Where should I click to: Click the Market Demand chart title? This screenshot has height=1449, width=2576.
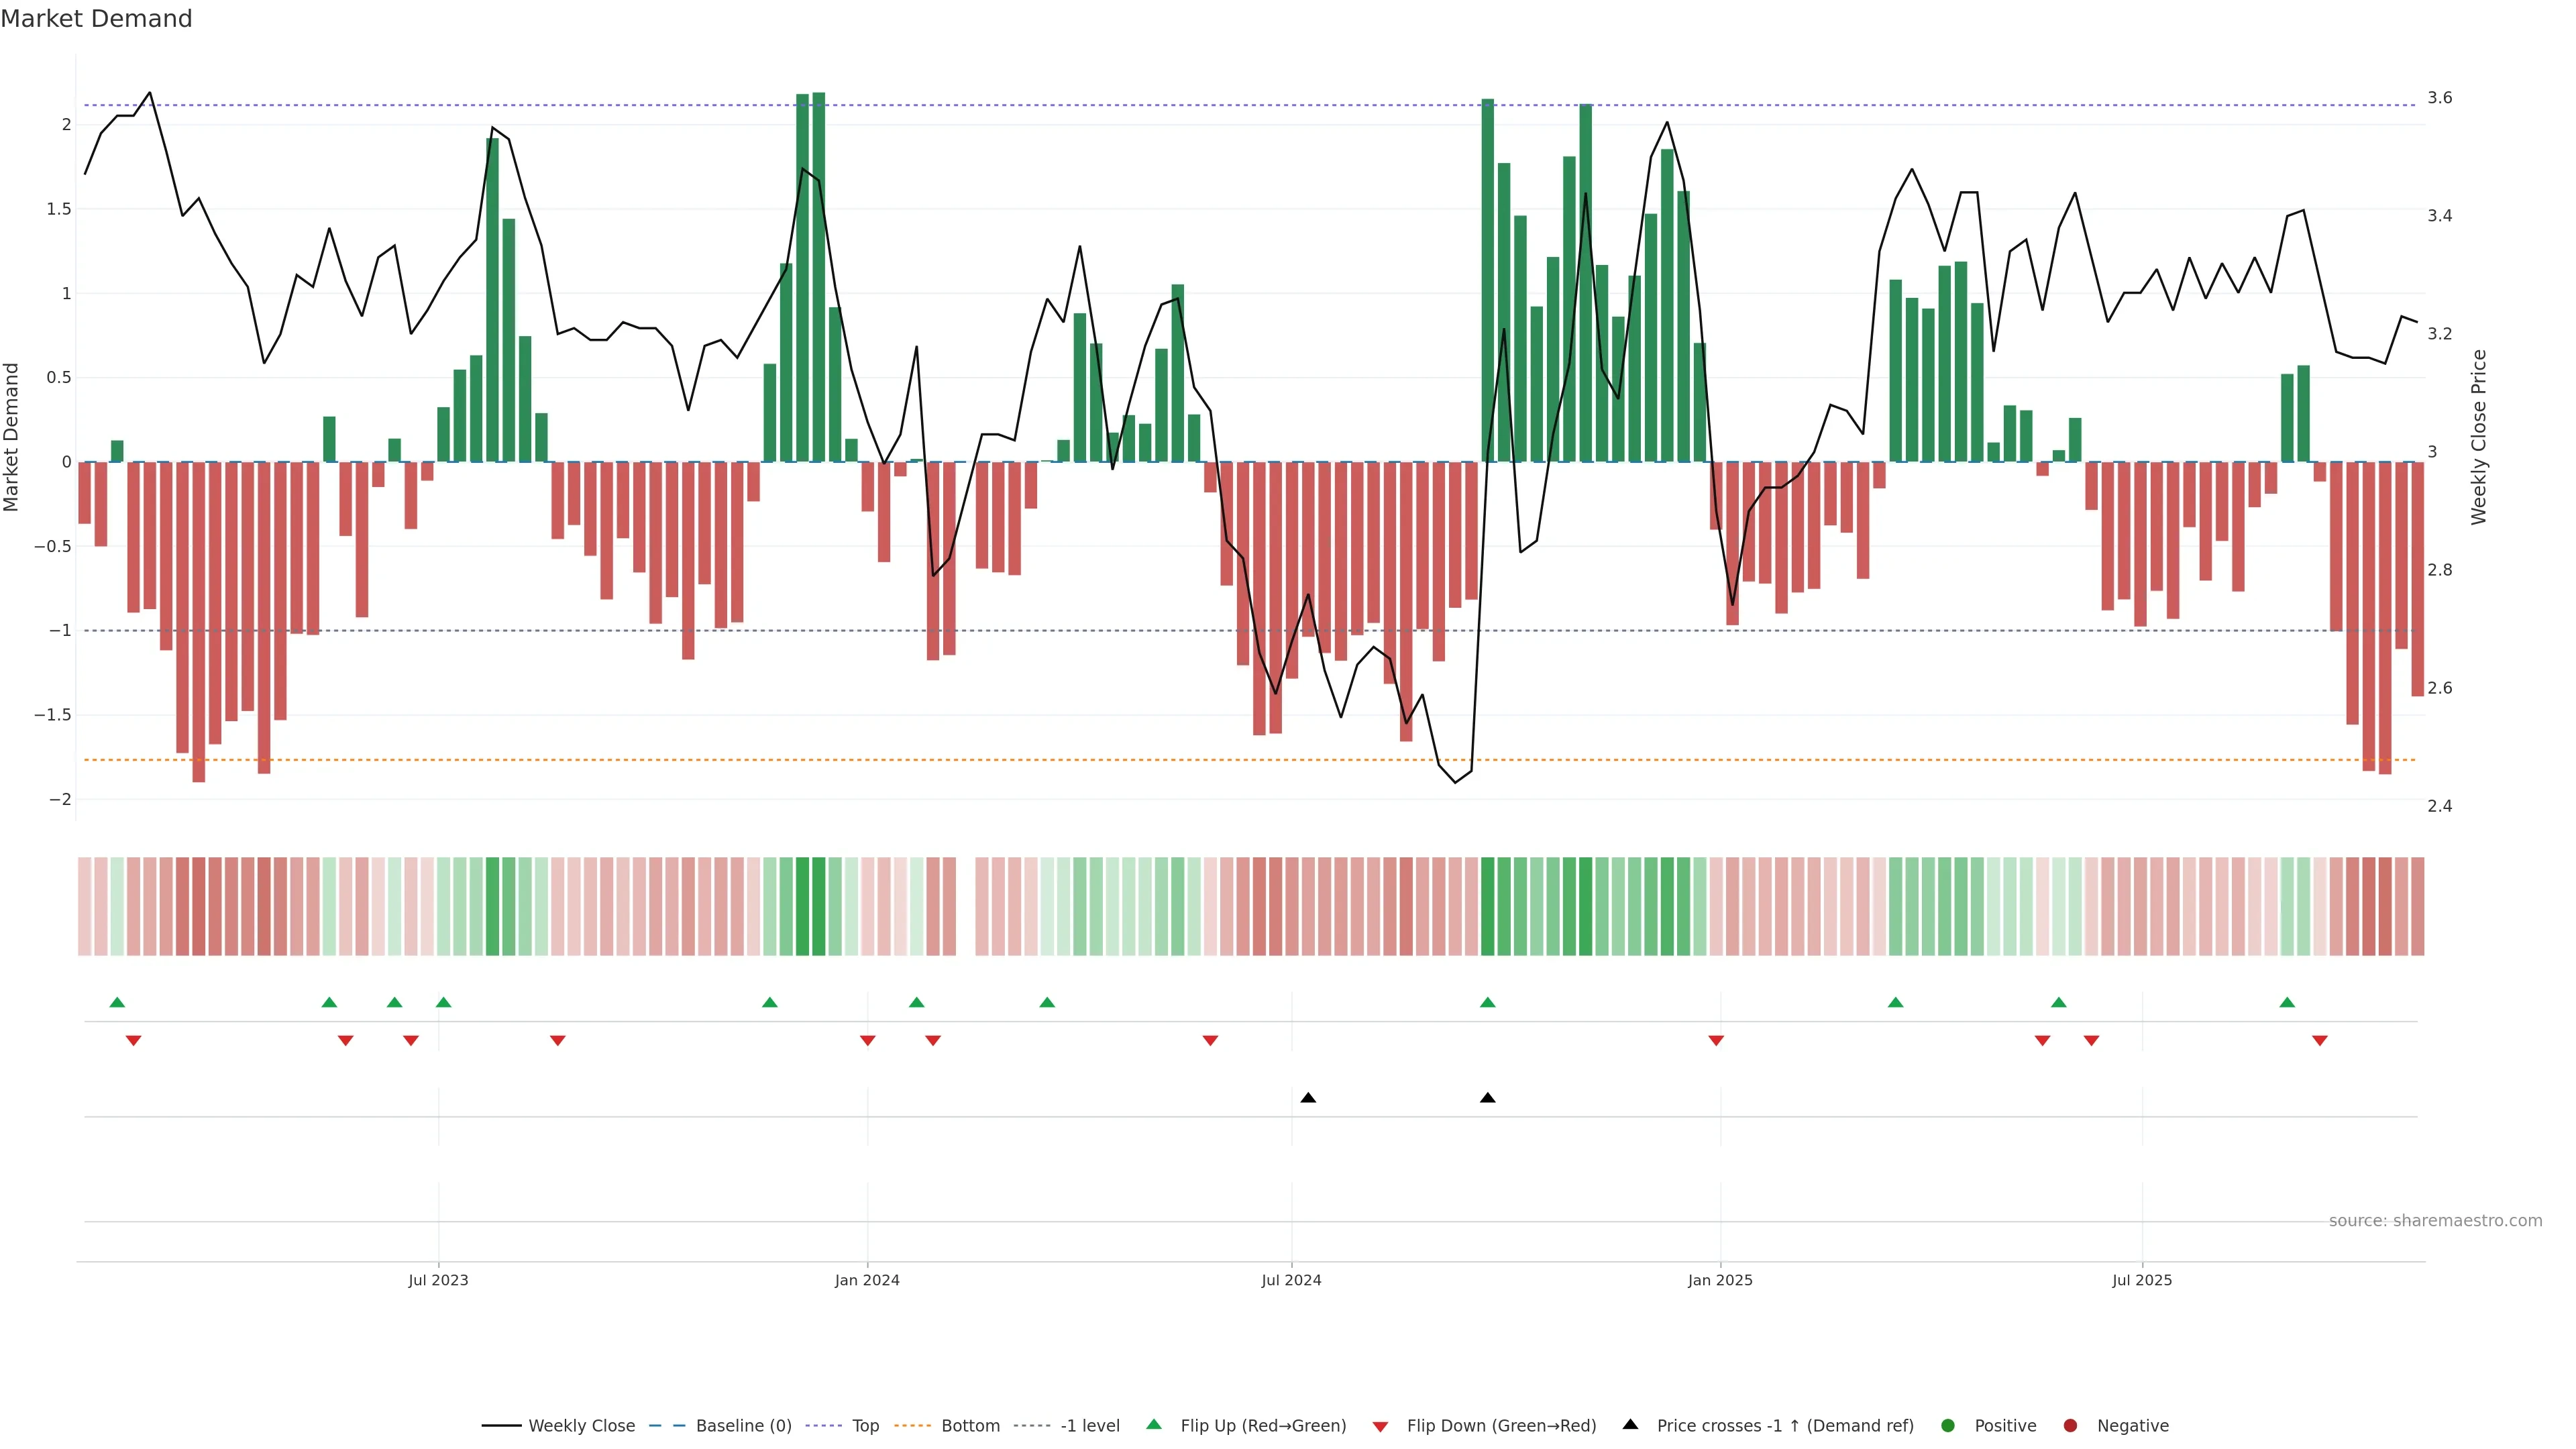(x=96, y=19)
